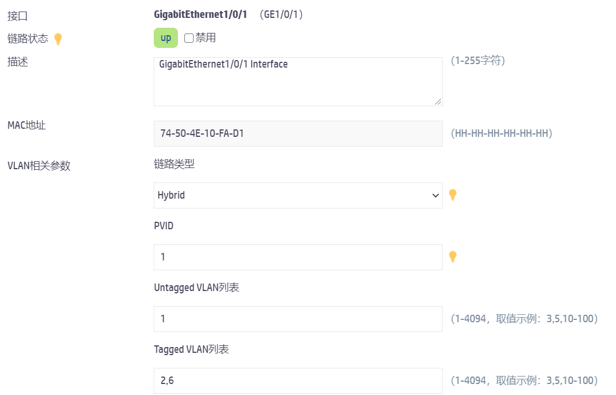Click the PVID input field
The image size is (616, 395).
click(298, 257)
